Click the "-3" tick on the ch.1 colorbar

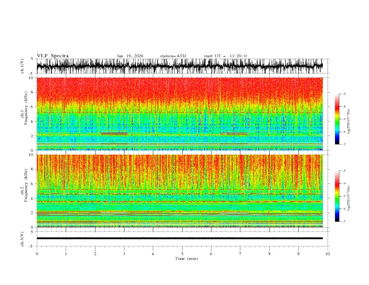pos(343,94)
